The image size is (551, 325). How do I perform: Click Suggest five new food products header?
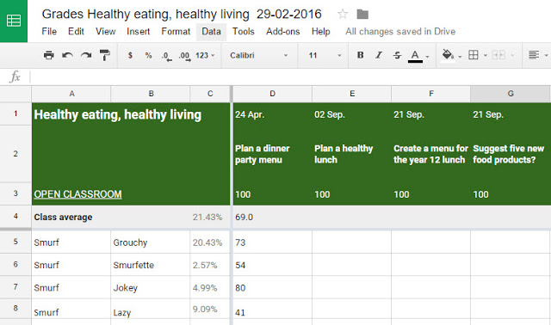pyautogui.click(x=511, y=154)
